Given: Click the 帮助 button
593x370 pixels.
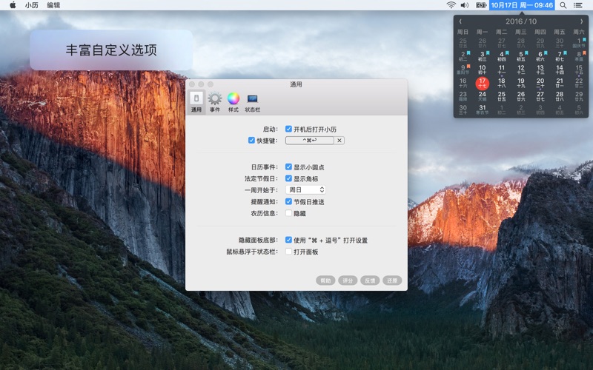Looking at the screenshot, I should pos(325,280).
